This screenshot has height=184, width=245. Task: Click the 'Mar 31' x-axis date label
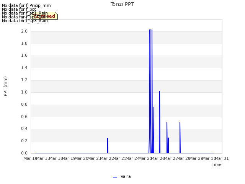click(x=222, y=158)
